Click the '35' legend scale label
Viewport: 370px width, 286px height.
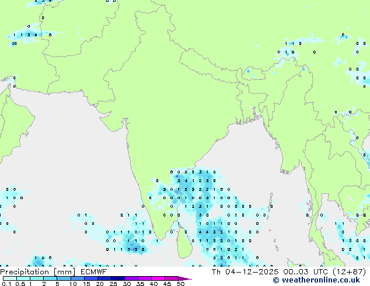coord(140,284)
